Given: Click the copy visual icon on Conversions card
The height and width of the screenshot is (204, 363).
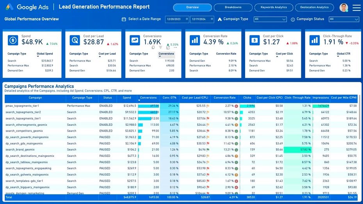Looking at the screenshot, I should click(x=153, y=47).
